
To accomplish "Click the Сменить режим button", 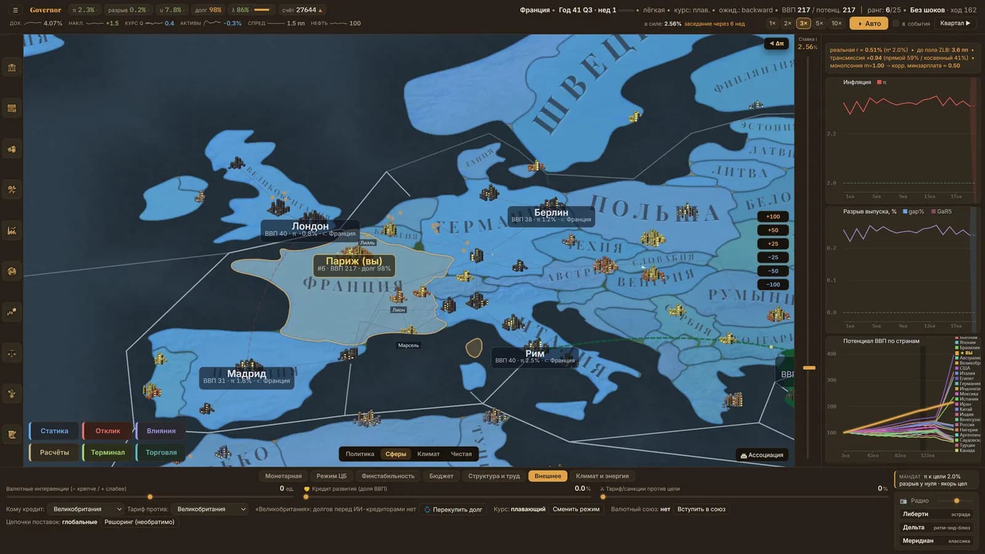I will [576, 509].
